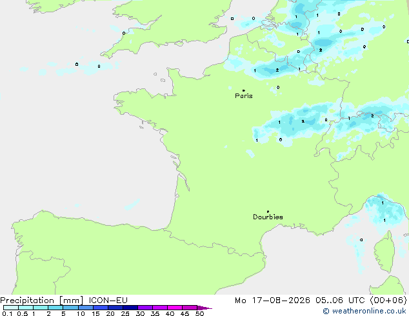Click the 50+ legend arrow tip
This screenshot has width=409, height=316.
(204, 308)
